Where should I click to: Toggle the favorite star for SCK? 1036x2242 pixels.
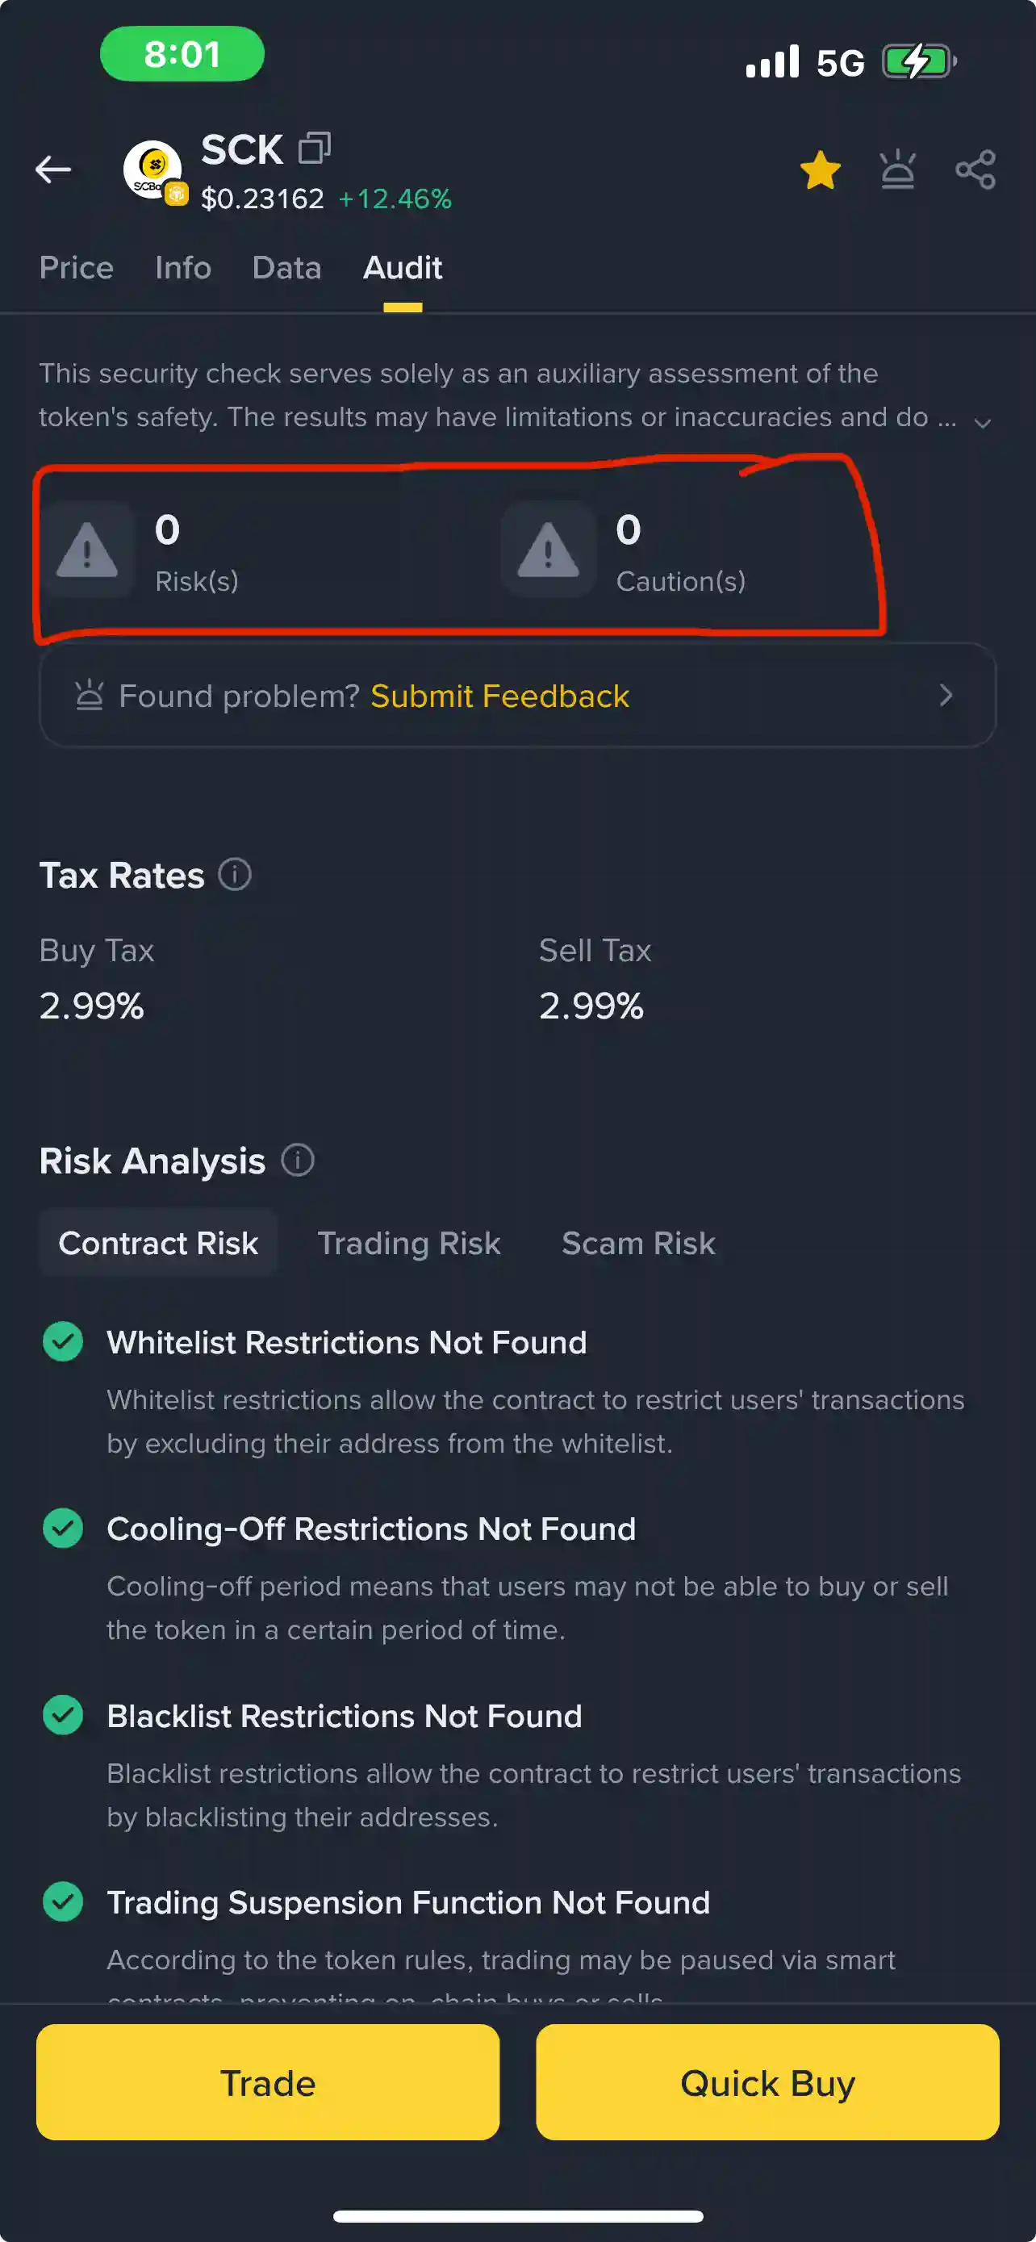820,169
